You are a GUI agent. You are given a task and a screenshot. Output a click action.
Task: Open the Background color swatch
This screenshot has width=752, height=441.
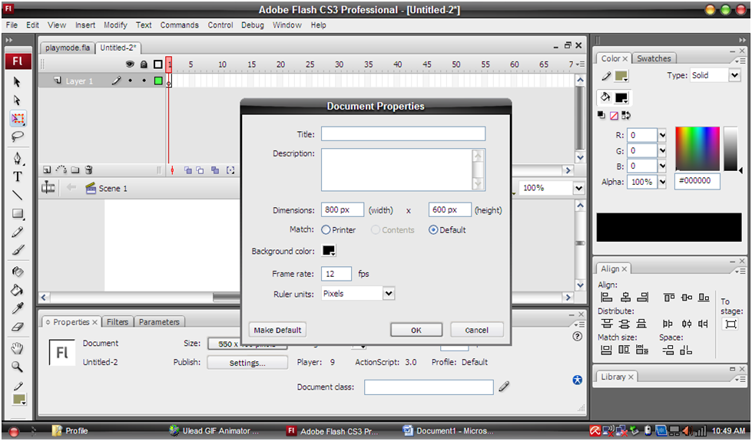[x=329, y=251]
